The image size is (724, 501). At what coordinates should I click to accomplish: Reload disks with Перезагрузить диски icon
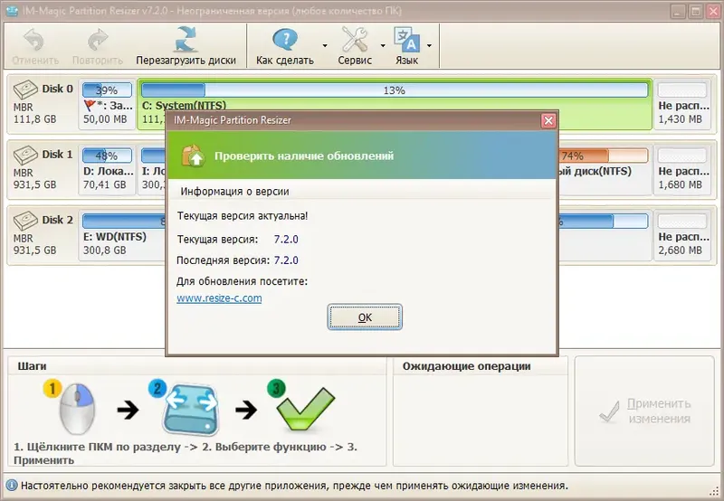pos(186,40)
